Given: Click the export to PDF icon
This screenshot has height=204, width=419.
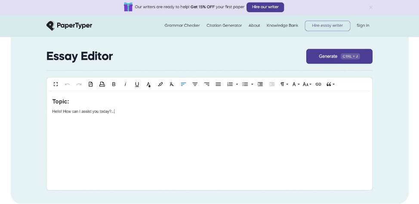Looking at the screenshot, I should 91,84.
